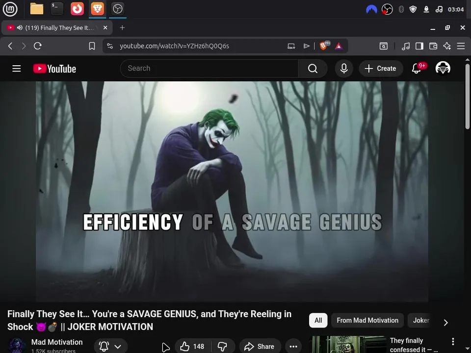This screenshot has height=353, width=471.
Task: Open the OBS Studio panel launcher
Action: point(117,9)
